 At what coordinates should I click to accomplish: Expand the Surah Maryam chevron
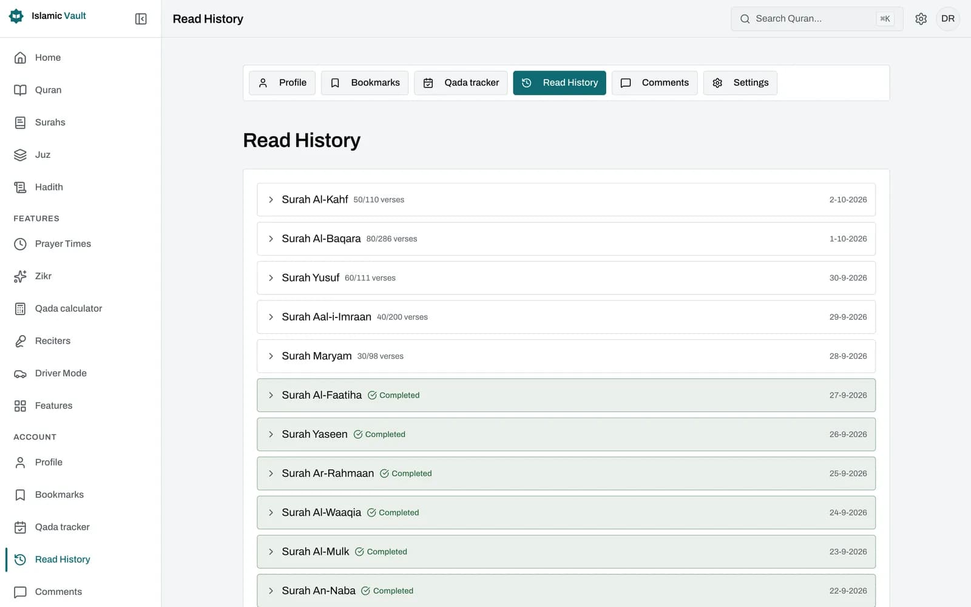[271, 356]
